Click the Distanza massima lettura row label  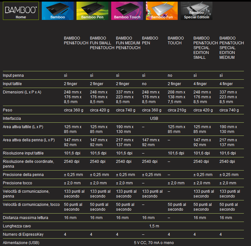[x=25, y=218]
